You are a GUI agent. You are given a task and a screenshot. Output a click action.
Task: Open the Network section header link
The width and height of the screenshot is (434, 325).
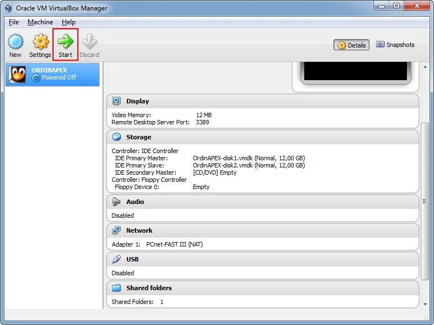click(x=139, y=230)
